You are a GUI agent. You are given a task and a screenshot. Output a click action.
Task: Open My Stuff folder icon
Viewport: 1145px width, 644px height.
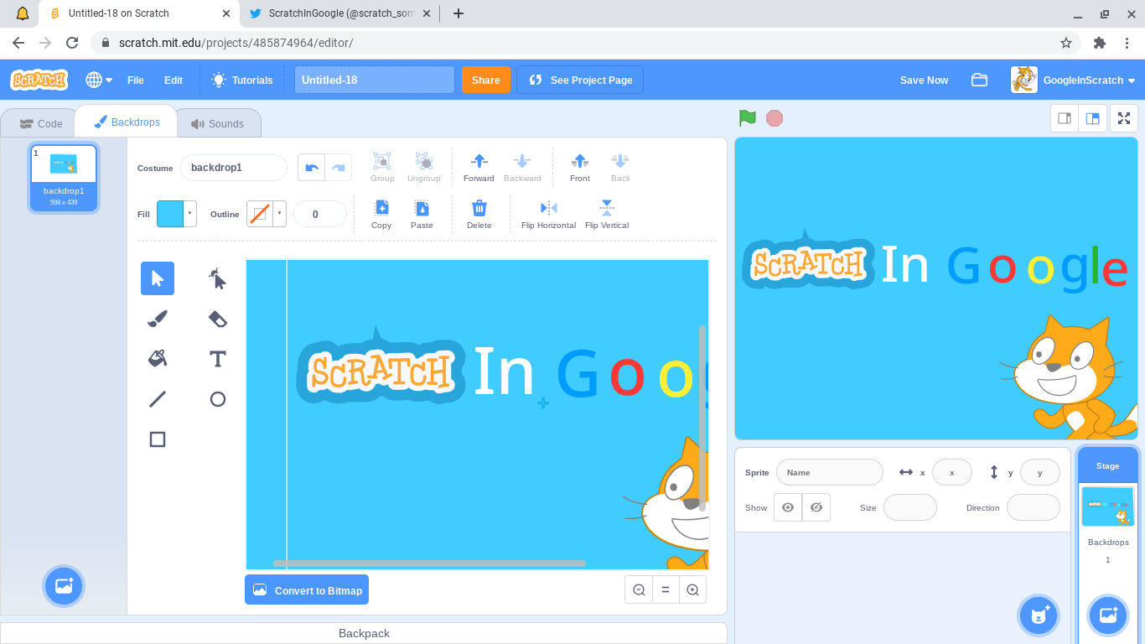click(979, 80)
